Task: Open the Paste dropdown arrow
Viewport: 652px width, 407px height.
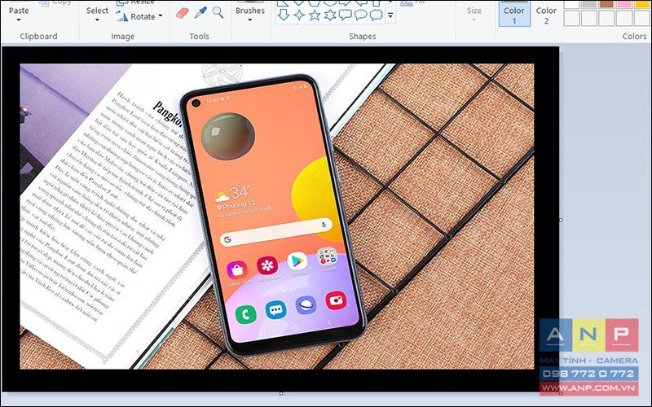Action: pos(19,20)
